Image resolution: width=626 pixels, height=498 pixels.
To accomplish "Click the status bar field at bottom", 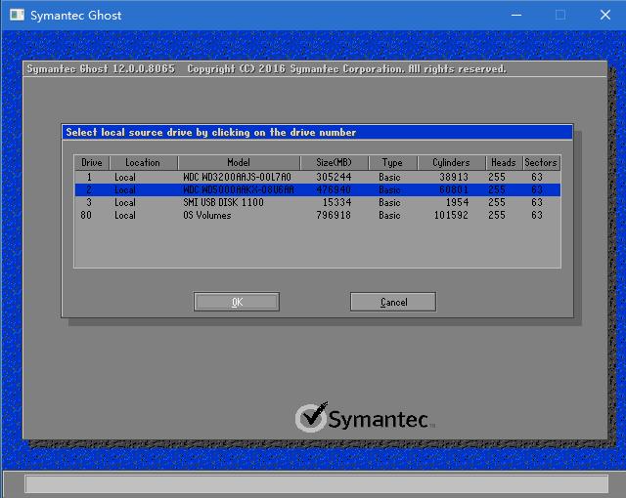I will tap(317, 484).
